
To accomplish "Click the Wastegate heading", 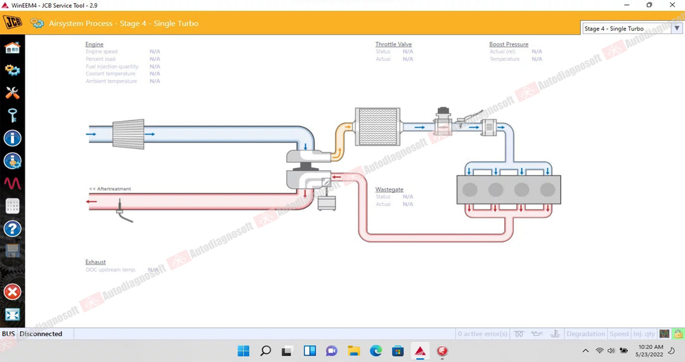I will point(389,190).
